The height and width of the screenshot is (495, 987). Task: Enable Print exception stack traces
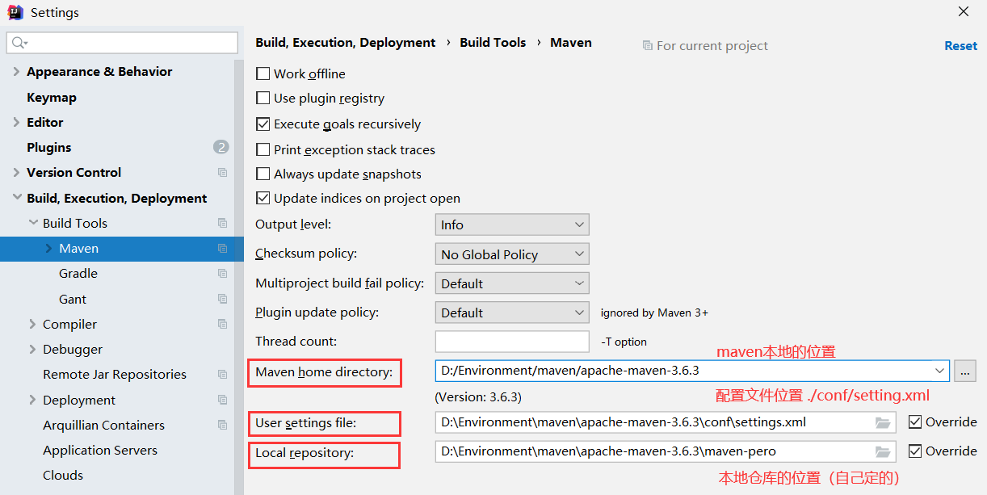click(x=262, y=149)
